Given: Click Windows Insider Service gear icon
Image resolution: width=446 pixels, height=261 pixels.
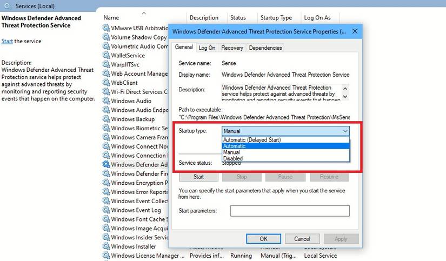Looking at the screenshot, I should click(x=106, y=237).
